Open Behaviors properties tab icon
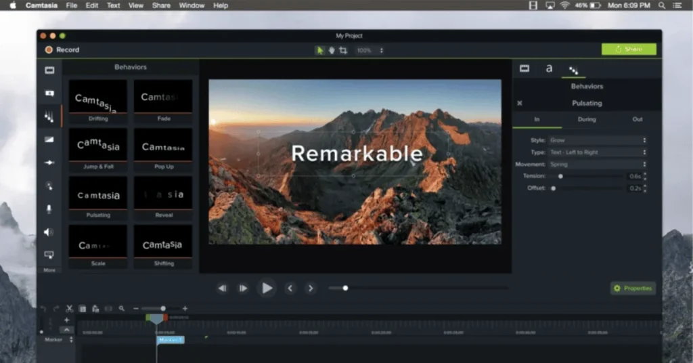The height and width of the screenshot is (363, 693). coord(573,70)
